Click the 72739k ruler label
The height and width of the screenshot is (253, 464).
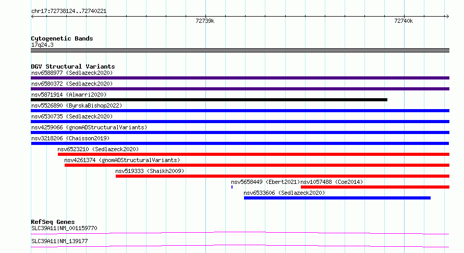[205, 21]
